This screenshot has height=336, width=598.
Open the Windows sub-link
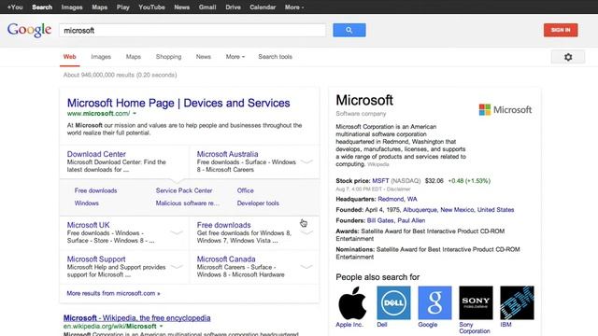pos(87,203)
